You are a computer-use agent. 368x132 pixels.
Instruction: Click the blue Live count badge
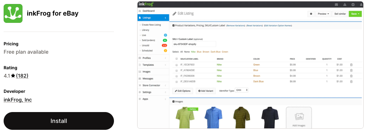pos(165,35)
